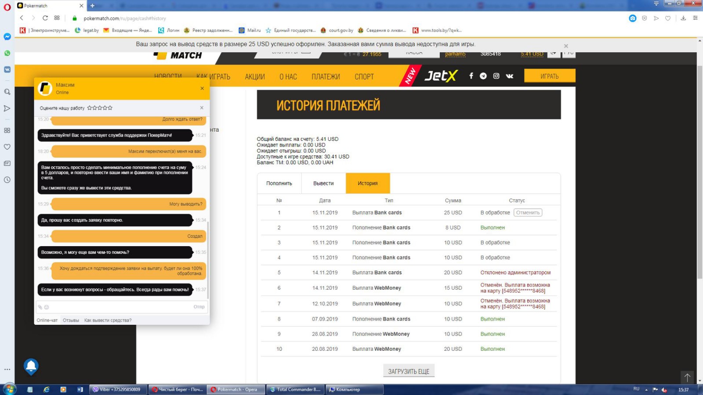Screen dimensions: 703x395
Task: Open WhatsApp in the Opera sidebar
Action: (x=7, y=53)
